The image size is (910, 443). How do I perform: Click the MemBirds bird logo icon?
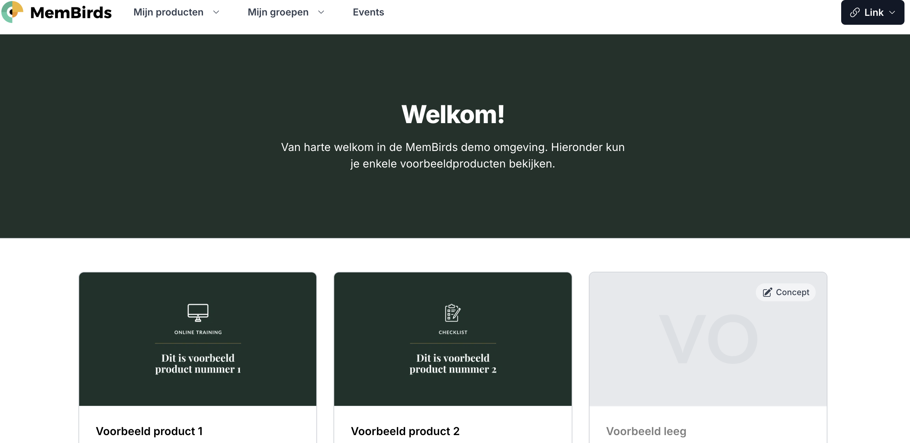coord(12,12)
